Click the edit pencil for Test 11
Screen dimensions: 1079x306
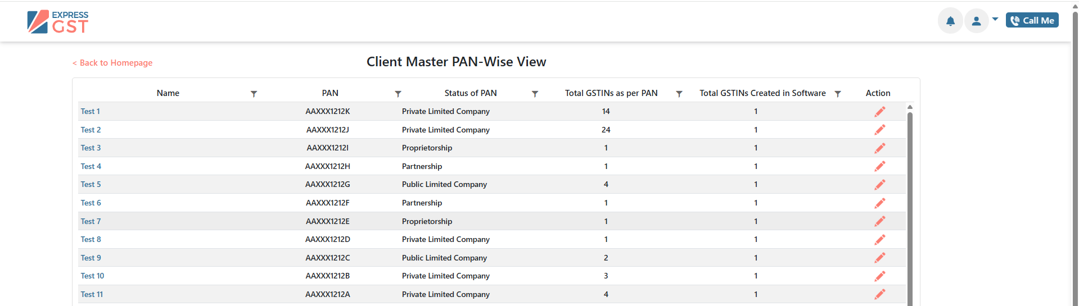[880, 294]
